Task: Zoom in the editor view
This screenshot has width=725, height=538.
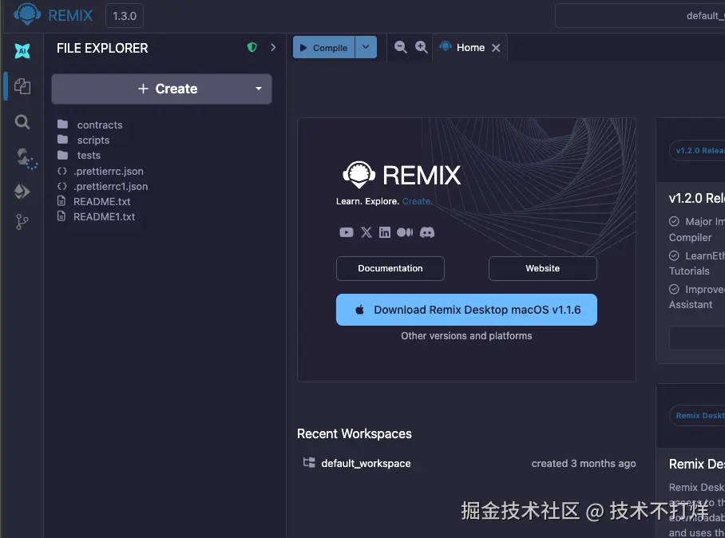Action: pos(422,47)
